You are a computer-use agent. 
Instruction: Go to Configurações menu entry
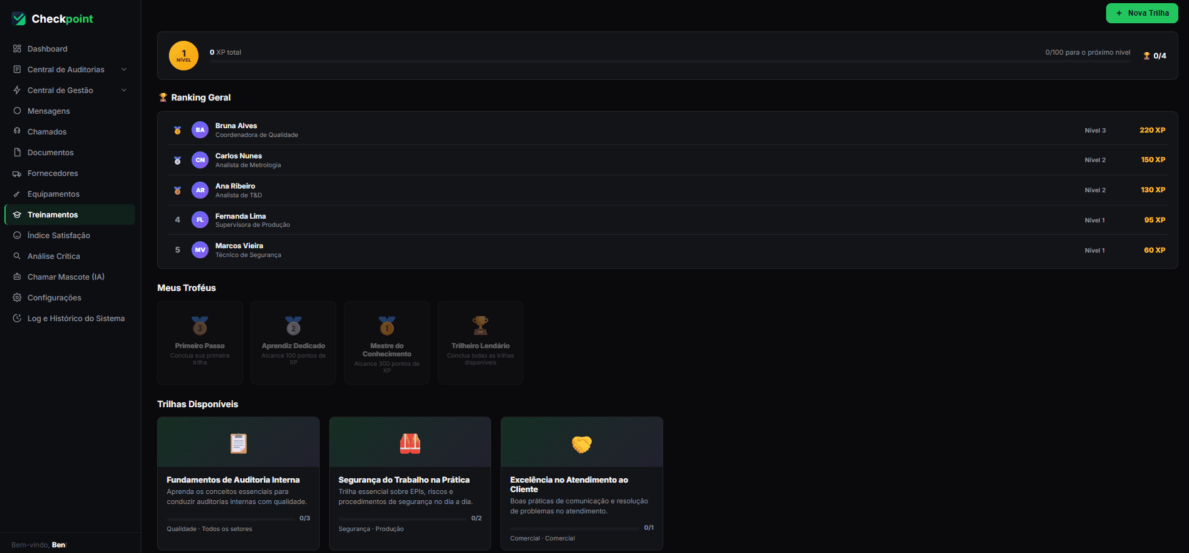(x=70, y=298)
